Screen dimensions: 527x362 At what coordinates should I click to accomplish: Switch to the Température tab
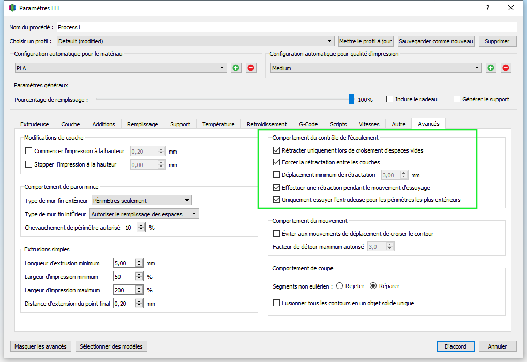tap(218, 124)
